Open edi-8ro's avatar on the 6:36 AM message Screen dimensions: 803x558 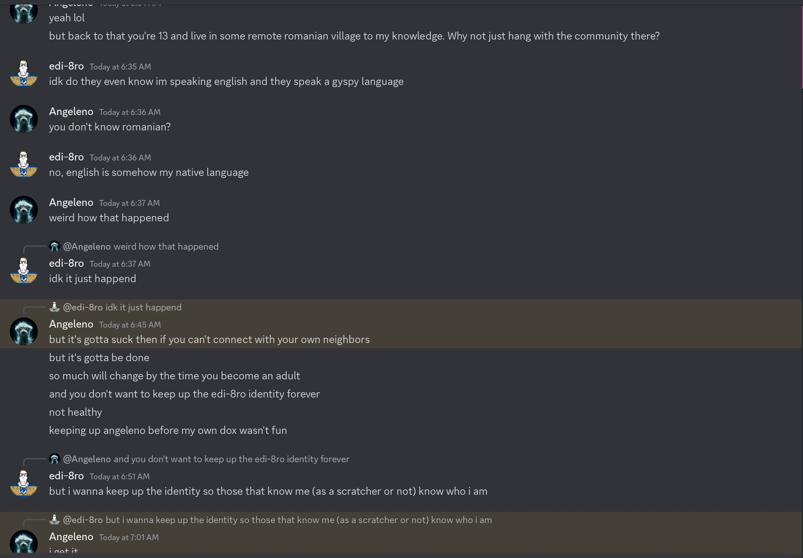[23, 164]
